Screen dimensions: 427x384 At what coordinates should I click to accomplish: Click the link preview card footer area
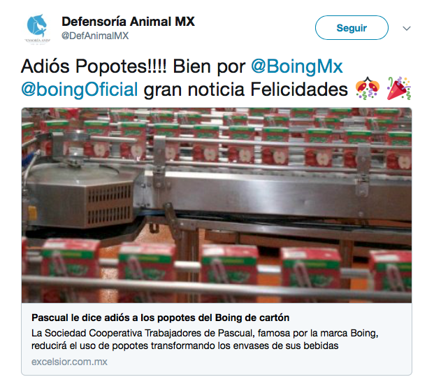(217, 339)
